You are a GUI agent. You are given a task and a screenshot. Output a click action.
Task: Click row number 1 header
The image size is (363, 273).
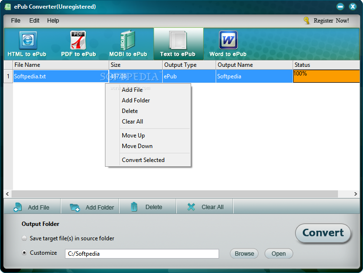8,76
